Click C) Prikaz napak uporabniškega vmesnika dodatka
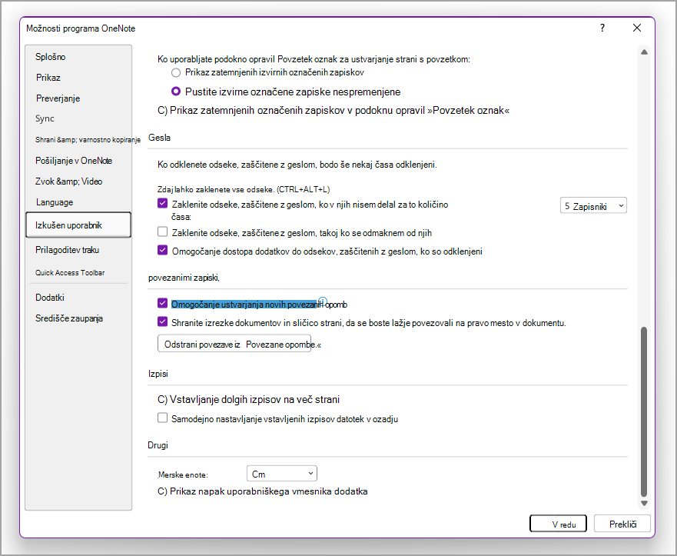Viewport: 677px width, 556px height. pos(263,491)
